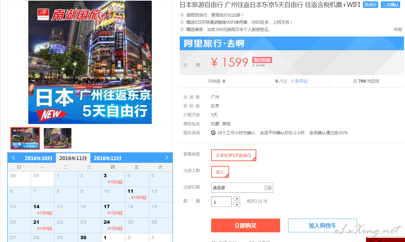Choose traveler group 成人
The image size is (405, 242).
tap(220, 172)
